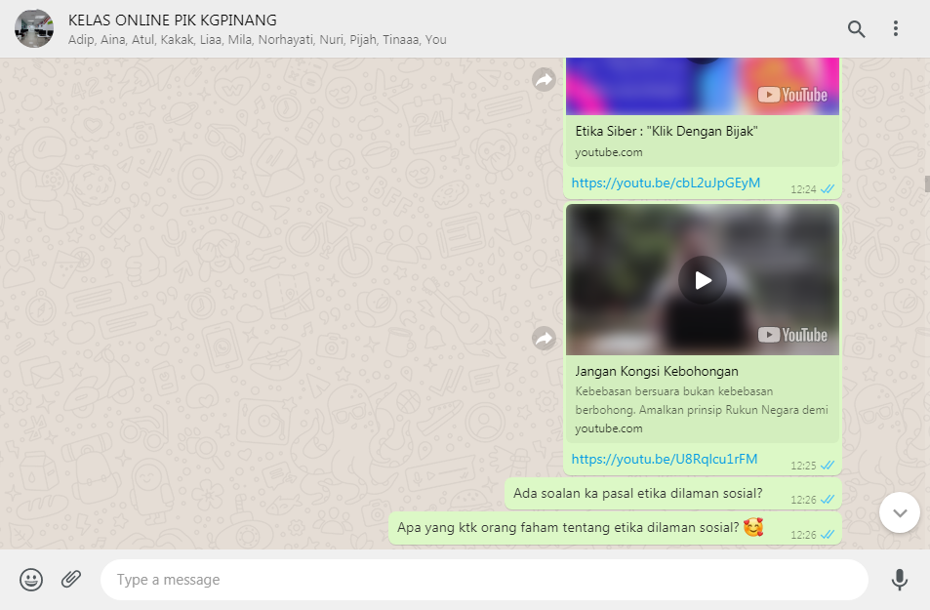Click the group profile picture
Image resolution: width=930 pixels, height=610 pixels.
pyautogui.click(x=34, y=29)
